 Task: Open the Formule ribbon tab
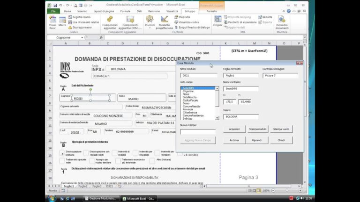[x=125, y=11]
